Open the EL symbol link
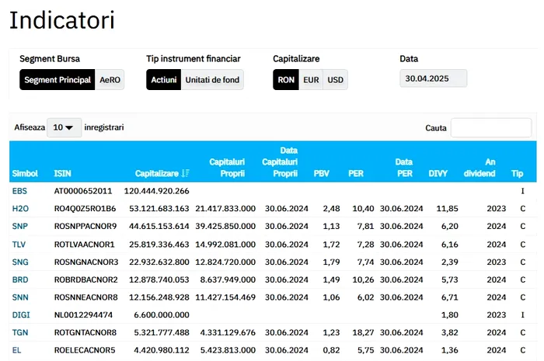544x361 pixels. [16, 350]
